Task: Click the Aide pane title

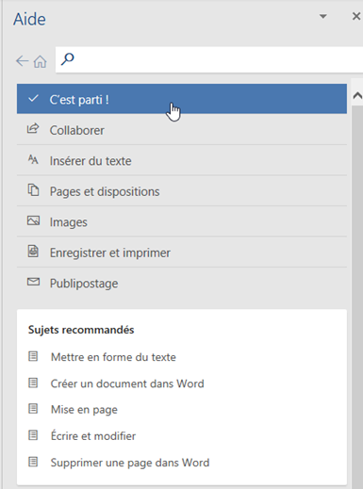Action: pyautogui.click(x=29, y=20)
